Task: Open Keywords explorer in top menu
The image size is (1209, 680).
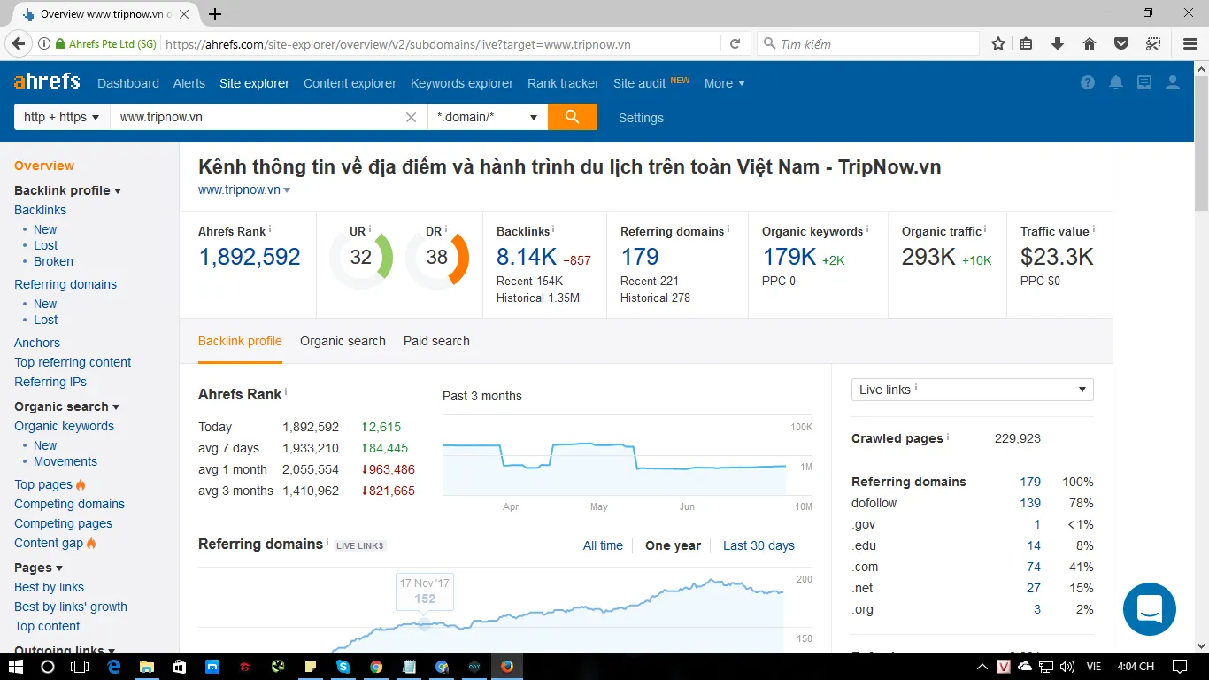Action: coord(461,83)
